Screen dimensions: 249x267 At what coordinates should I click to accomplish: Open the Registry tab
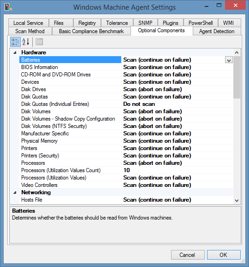pos(87,23)
